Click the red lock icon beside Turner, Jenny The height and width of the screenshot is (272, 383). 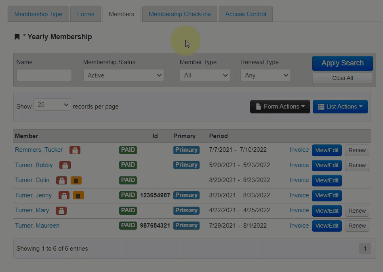[64, 195]
